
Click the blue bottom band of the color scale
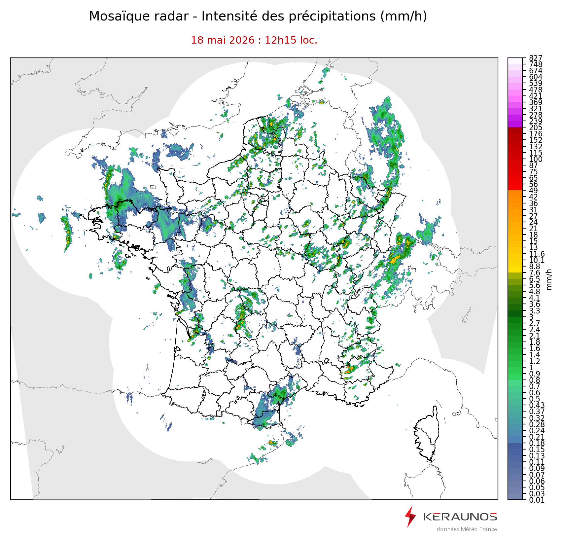[x=515, y=471]
